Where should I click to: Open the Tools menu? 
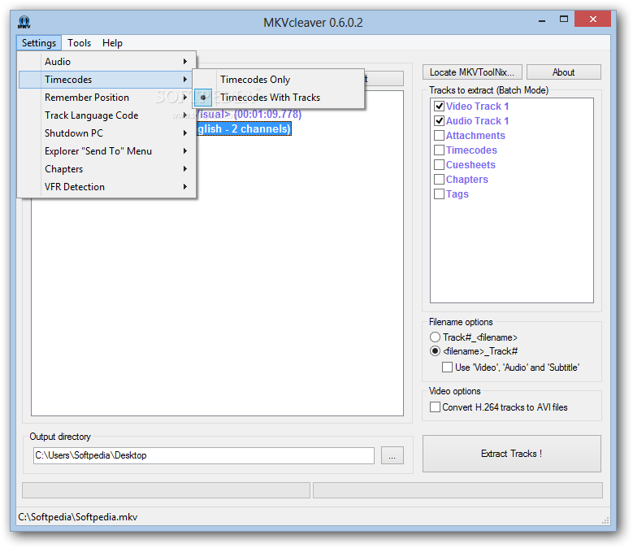(79, 43)
